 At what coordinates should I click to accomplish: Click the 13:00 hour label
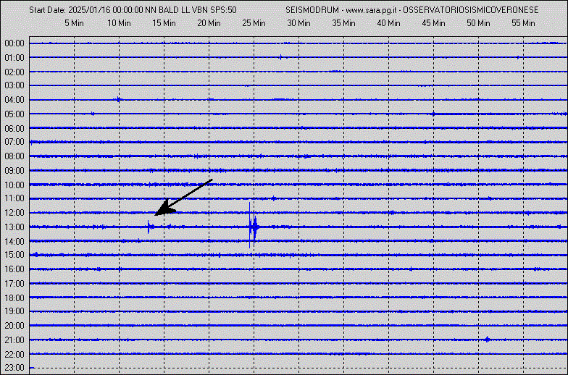(14, 227)
